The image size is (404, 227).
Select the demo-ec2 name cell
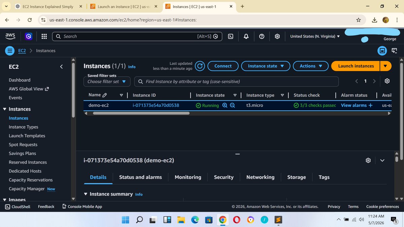(x=99, y=105)
